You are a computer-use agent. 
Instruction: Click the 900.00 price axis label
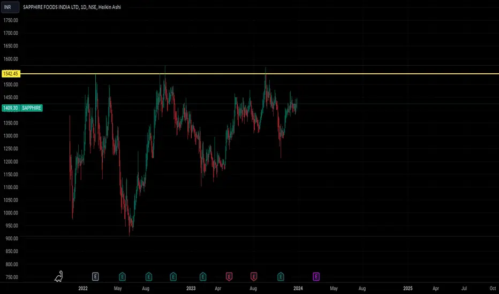11,238
